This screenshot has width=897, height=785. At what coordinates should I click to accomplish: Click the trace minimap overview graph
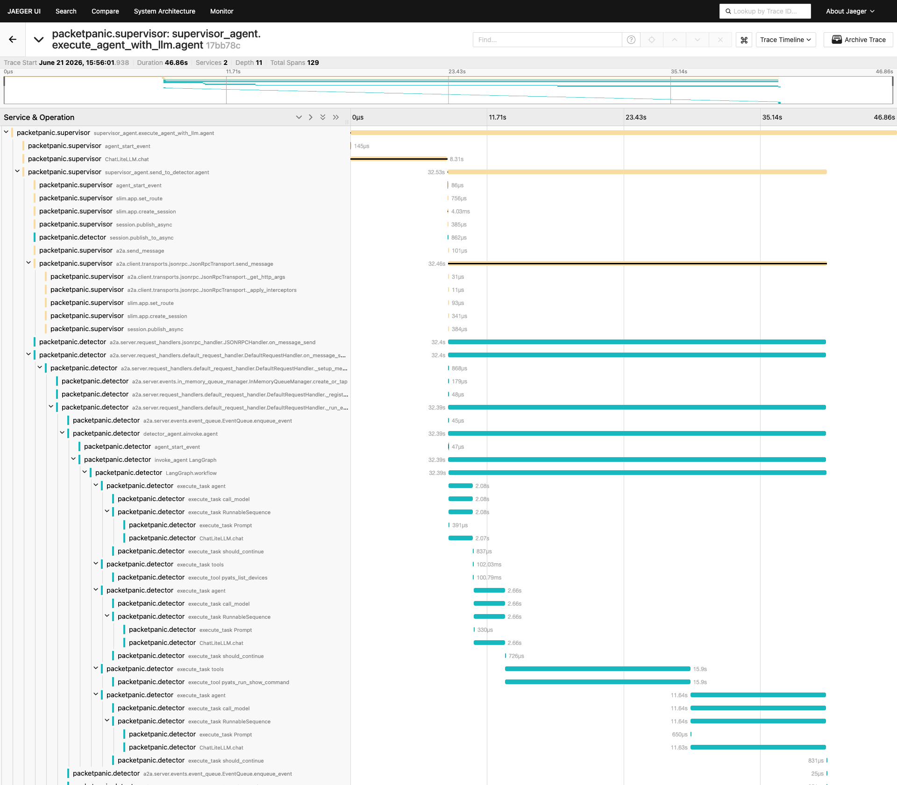(x=448, y=90)
